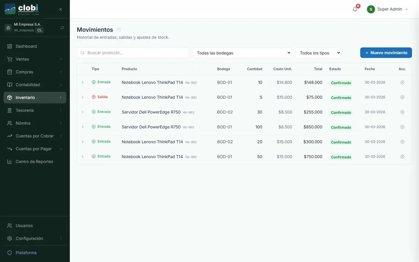Click the clobi logo
The height and width of the screenshot is (262, 419).
tap(22, 9)
